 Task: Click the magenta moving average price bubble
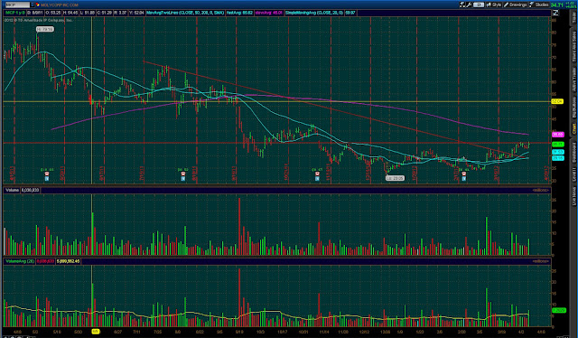[558, 135]
